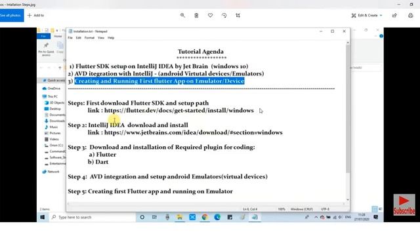The image size is (420, 236).
Task: Click the Photos zoom magnifier icon
Action: click(x=182, y=15)
